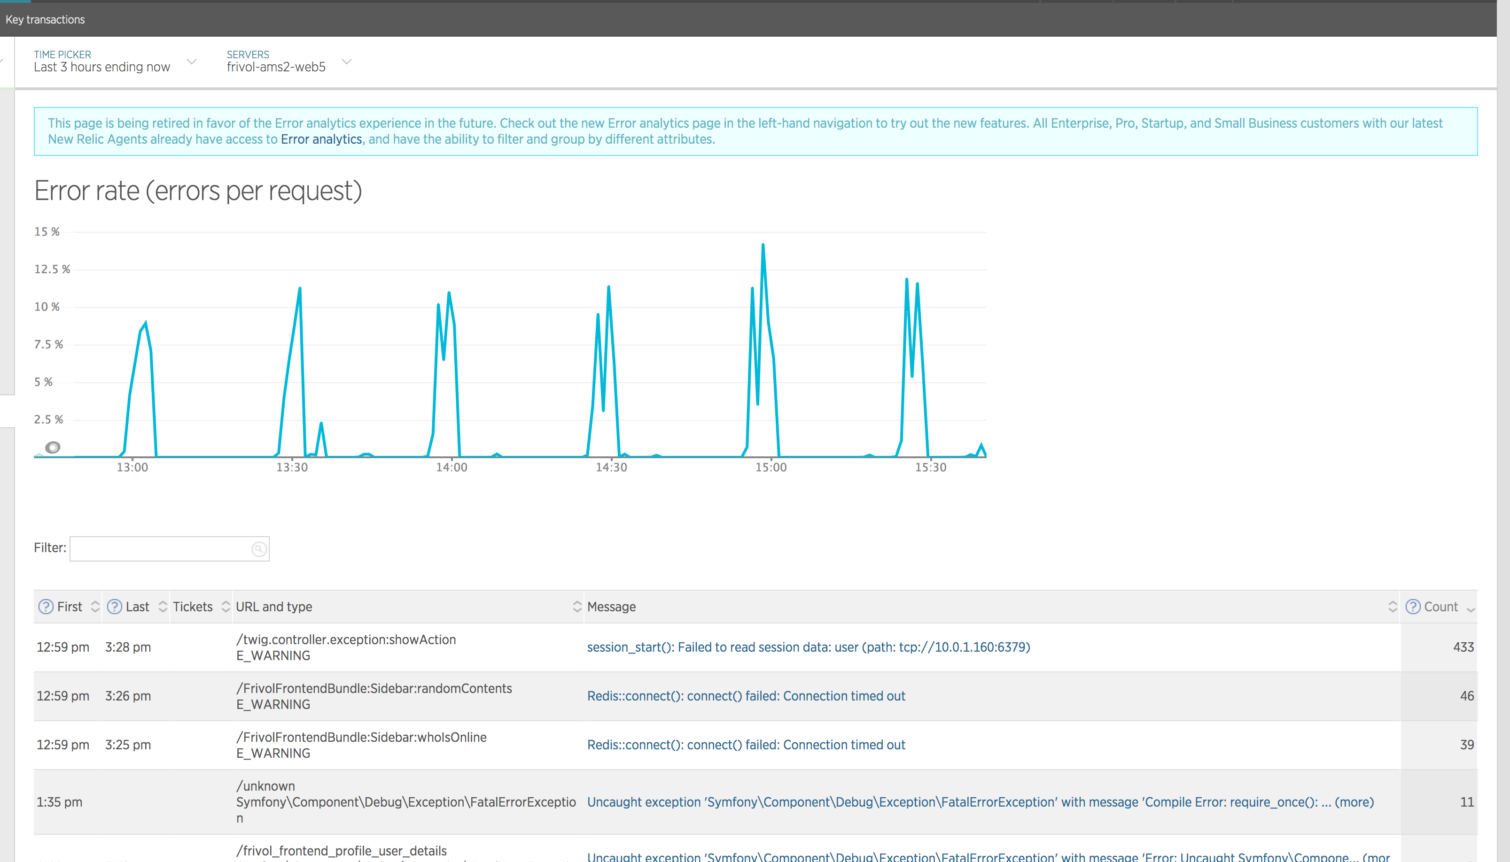The height and width of the screenshot is (862, 1510).
Task: Click 3:28 pm last-seen cell
Action: [x=128, y=647]
